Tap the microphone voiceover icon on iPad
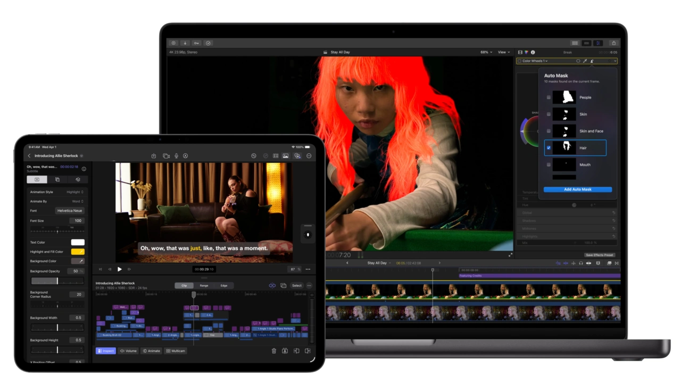Viewport: 681px width, 383px height. pos(176,156)
